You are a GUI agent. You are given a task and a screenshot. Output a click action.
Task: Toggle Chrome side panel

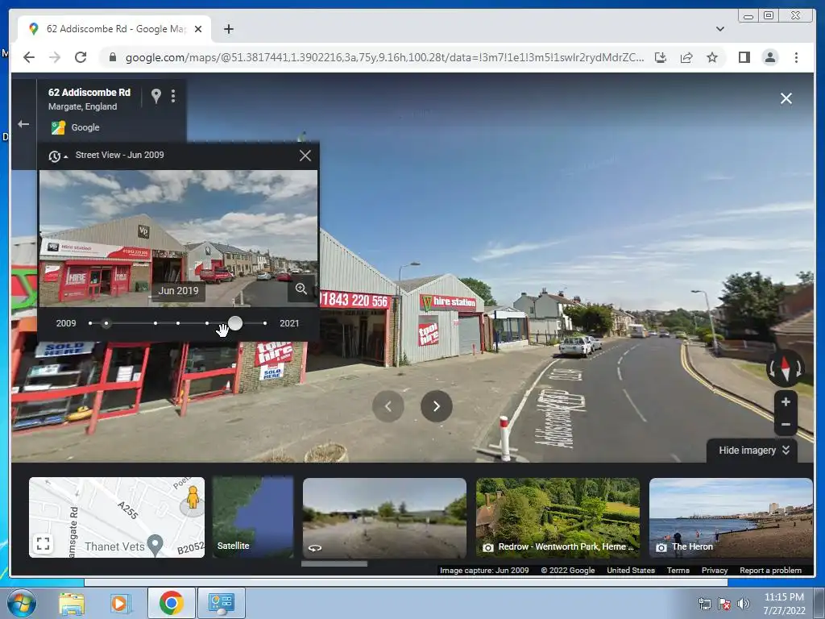pyautogui.click(x=744, y=57)
